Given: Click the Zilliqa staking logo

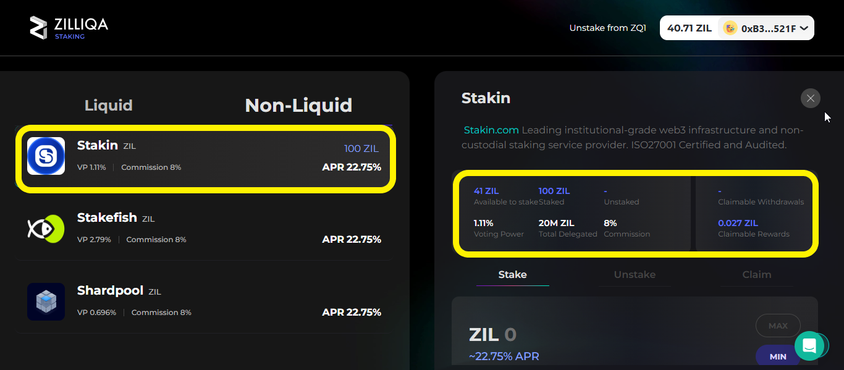Looking at the screenshot, I should 68,27.
